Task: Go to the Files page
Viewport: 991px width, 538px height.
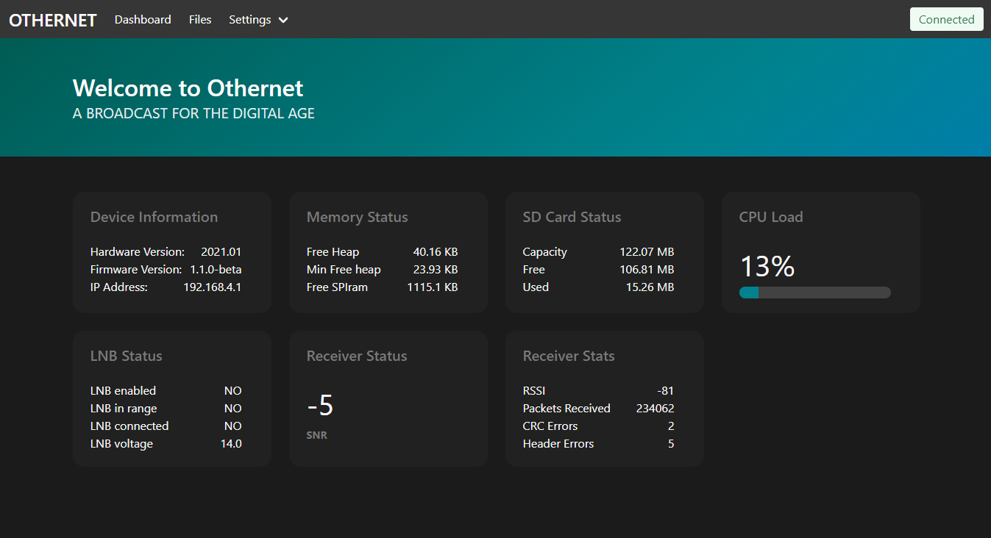Action: point(200,20)
